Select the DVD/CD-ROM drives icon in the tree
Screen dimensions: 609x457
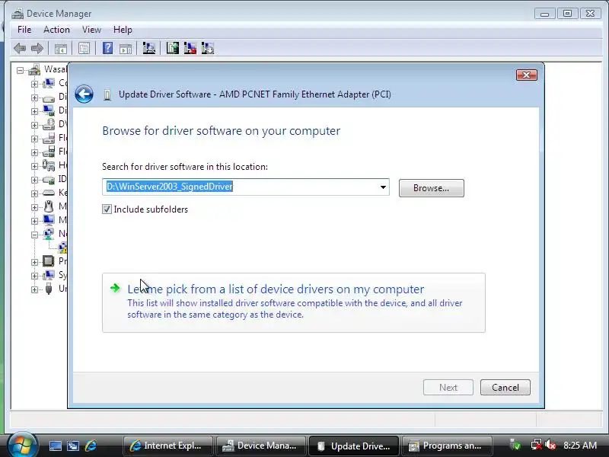[x=49, y=124]
